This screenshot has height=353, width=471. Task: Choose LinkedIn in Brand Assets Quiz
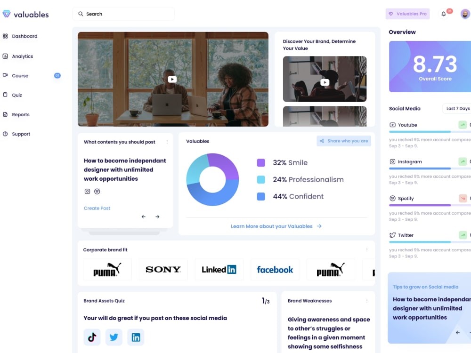click(x=136, y=337)
